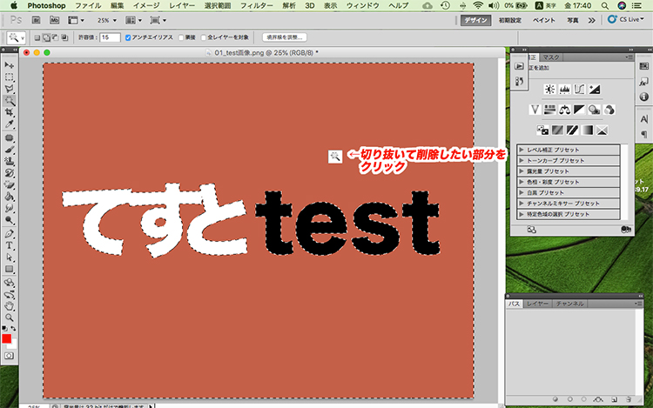653x408 pixels.
Task: Enable the 全レイヤーを対象 checkbox
Action: click(x=204, y=37)
